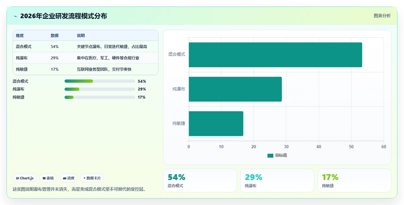
Task: Select the 表格 tag chip
Action: pos(48,178)
